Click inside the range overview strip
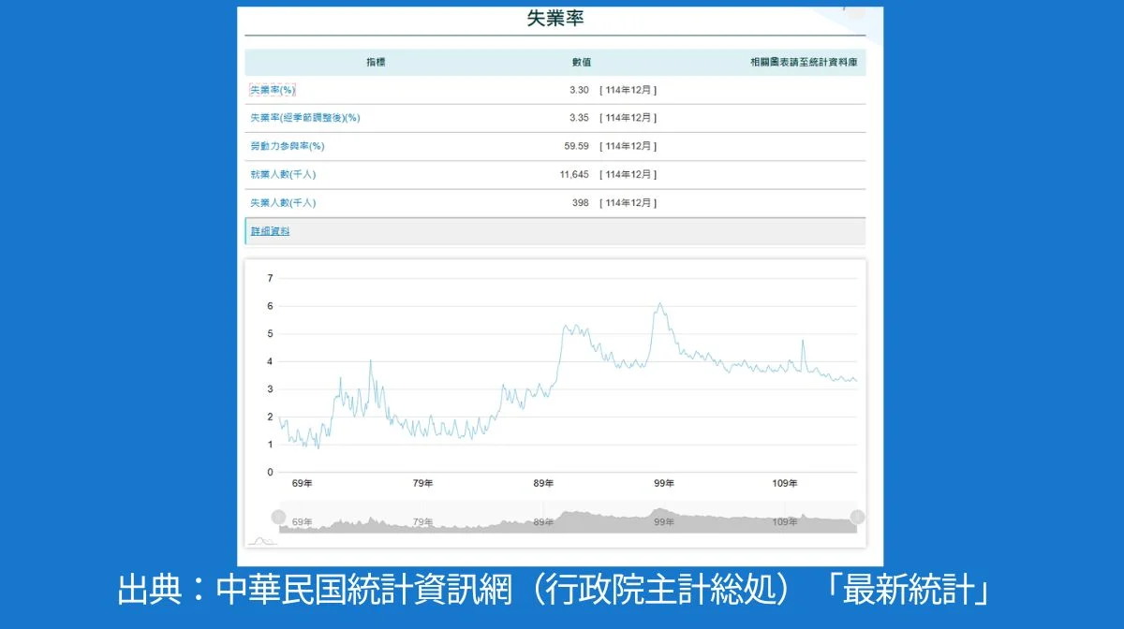Image resolution: width=1124 pixels, height=629 pixels. [x=562, y=519]
